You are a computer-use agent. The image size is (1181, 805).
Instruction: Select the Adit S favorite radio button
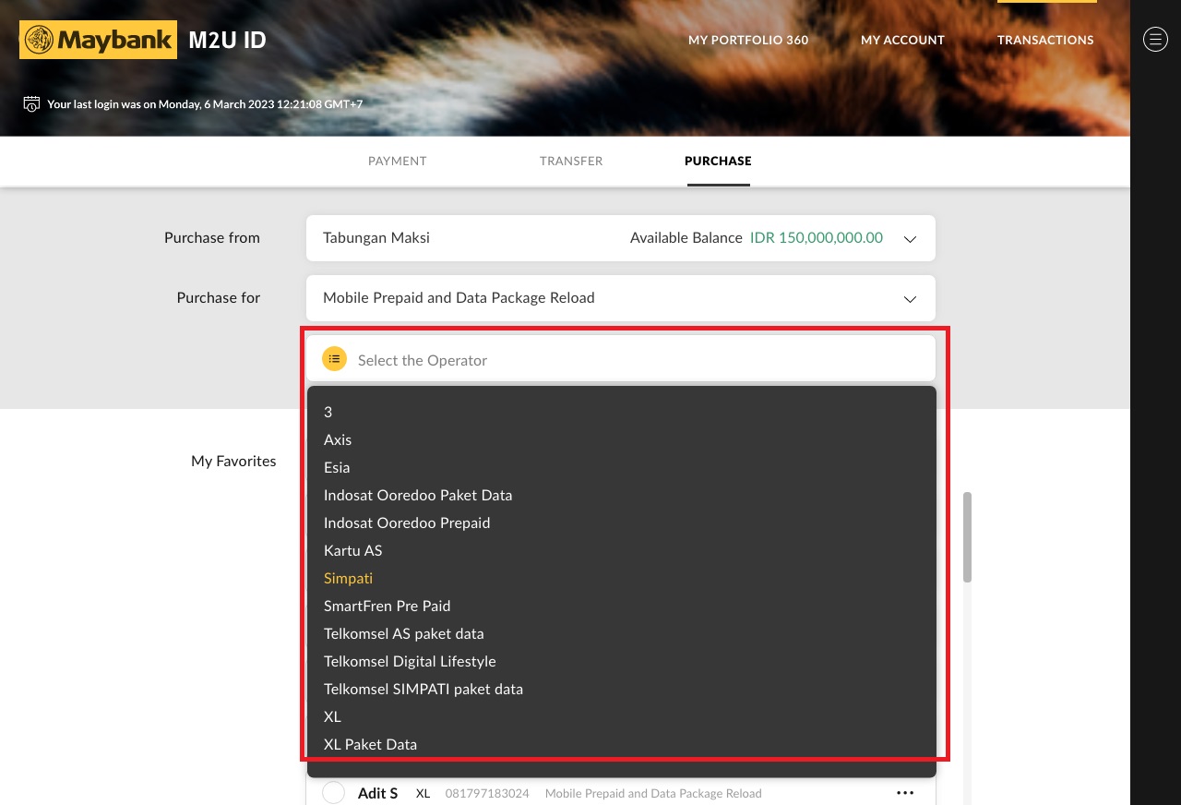pyautogui.click(x=333, y=793)
